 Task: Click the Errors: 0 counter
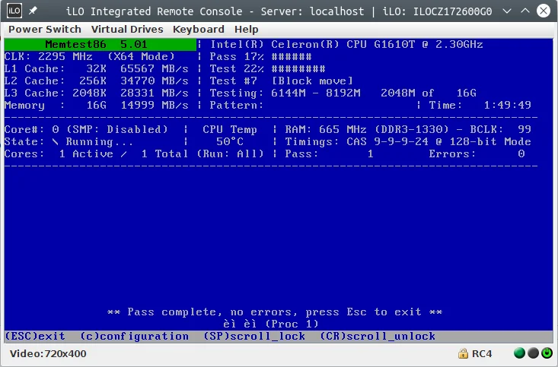[x=477, y=153]
